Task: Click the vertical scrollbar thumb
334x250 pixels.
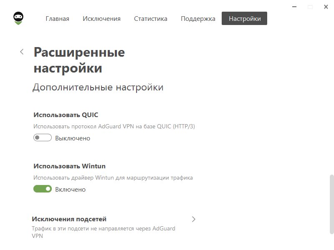Action: pyautogui.click(x=331, y=204)
